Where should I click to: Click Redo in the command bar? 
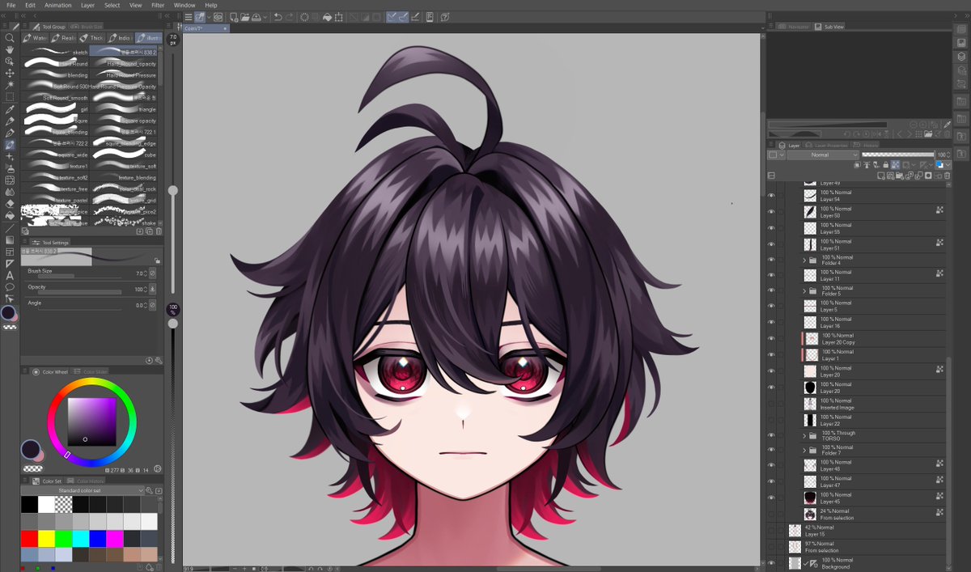coord(290,17)
